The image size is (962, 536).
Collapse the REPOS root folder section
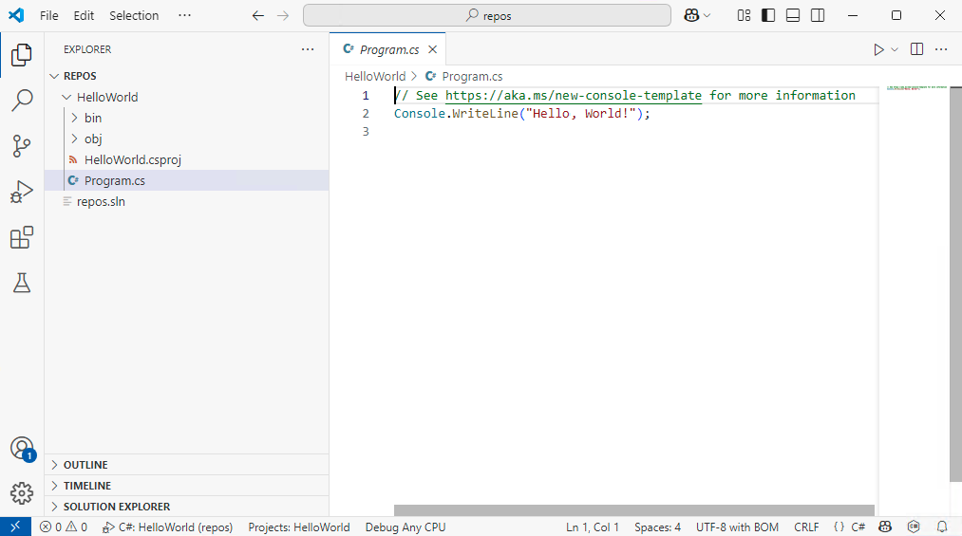187,76
